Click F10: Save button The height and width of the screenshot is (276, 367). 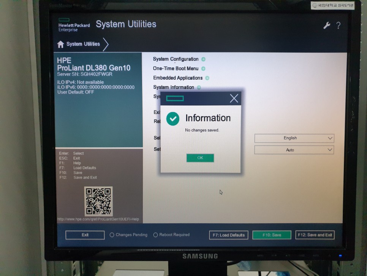coord(272,235)
